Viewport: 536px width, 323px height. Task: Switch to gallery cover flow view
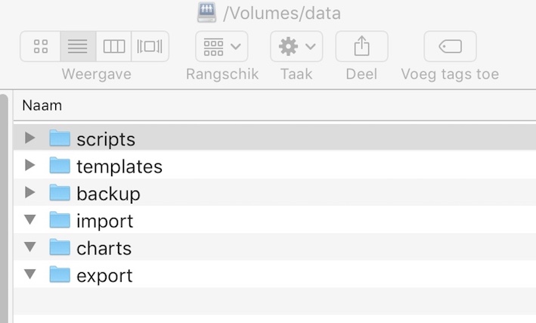150,46
